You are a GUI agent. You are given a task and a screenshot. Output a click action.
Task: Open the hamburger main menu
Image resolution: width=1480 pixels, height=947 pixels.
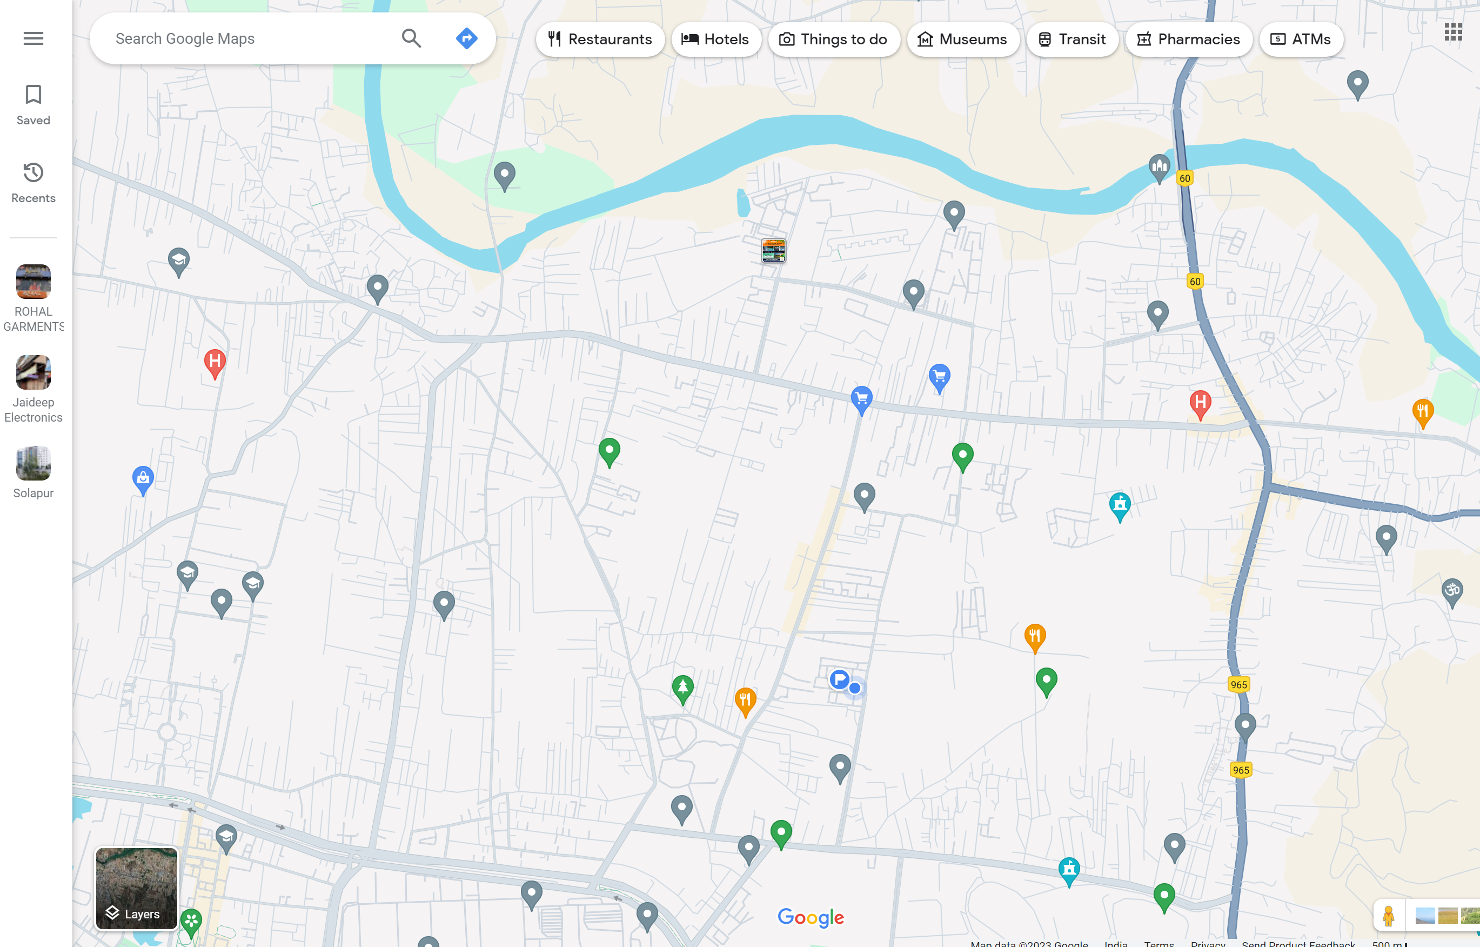[33, 38]
